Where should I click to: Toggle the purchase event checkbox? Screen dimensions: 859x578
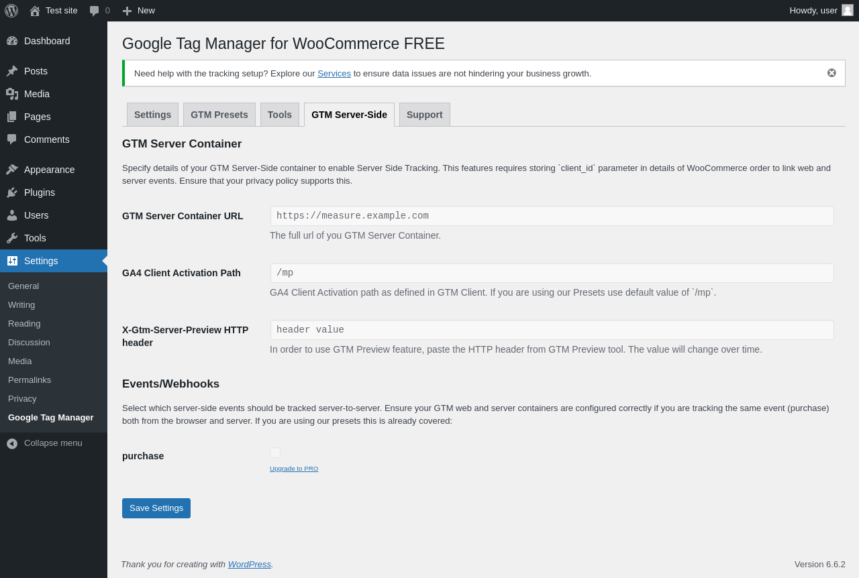275,453
